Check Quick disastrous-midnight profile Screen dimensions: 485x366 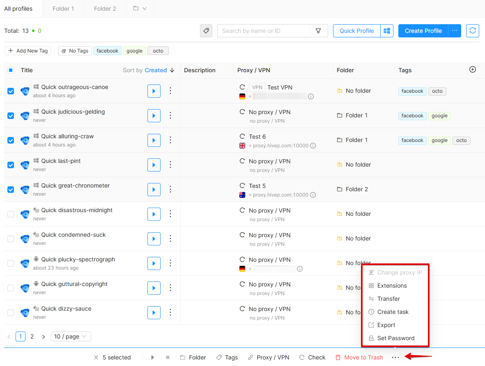tap(11, 214)
